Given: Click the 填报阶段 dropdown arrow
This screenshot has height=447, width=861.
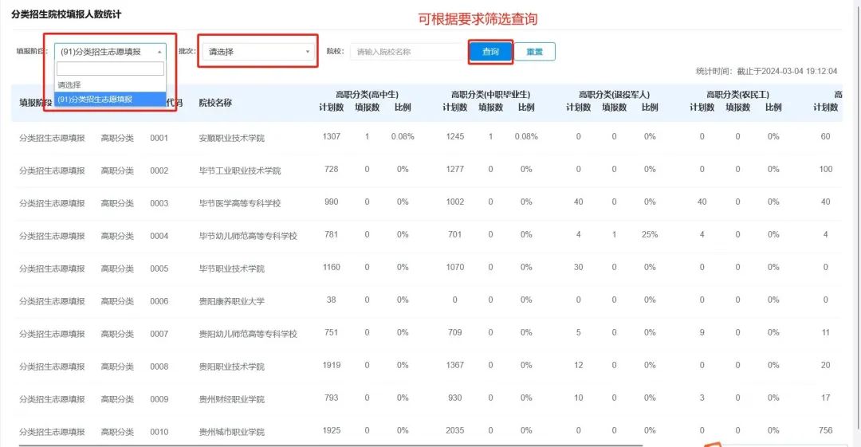Looking at the screenshot, I should pos(159,52).
